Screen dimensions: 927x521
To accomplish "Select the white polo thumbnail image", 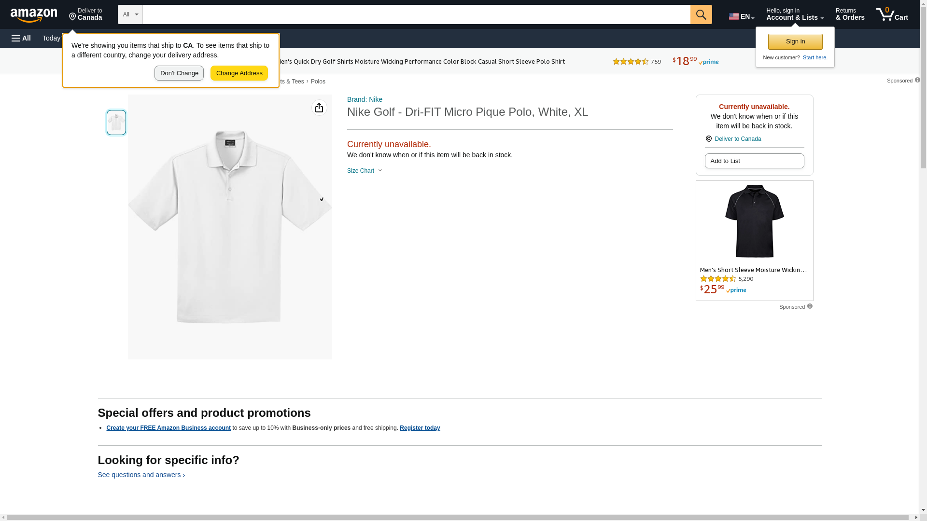I will click(x=116, y=123).
